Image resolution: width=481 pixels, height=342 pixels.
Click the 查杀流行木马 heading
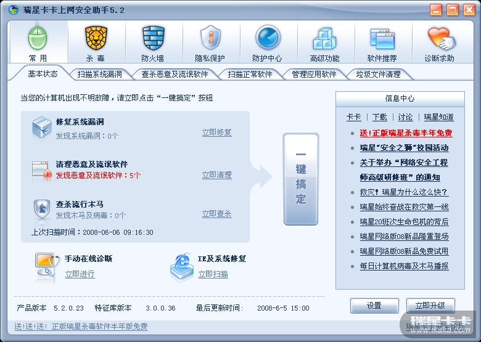(x=80, y=204)
